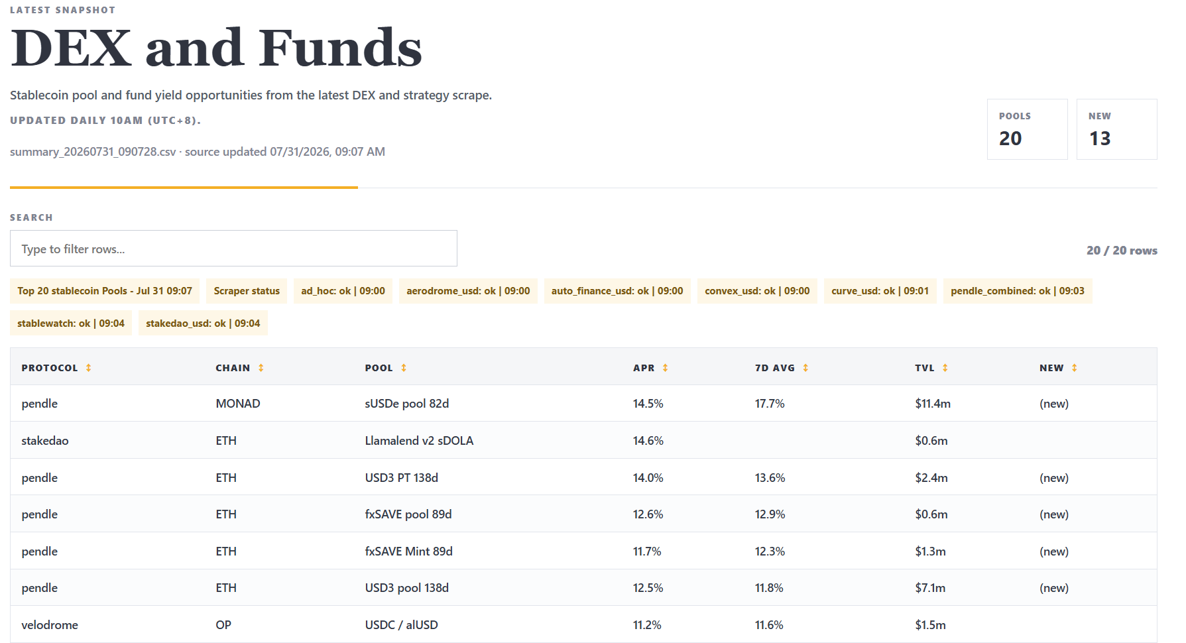Viewport: 1186px width, 643px height.
Task: Focus the search filter rows field
Action: pyautogui.click(x=233, y=249)
